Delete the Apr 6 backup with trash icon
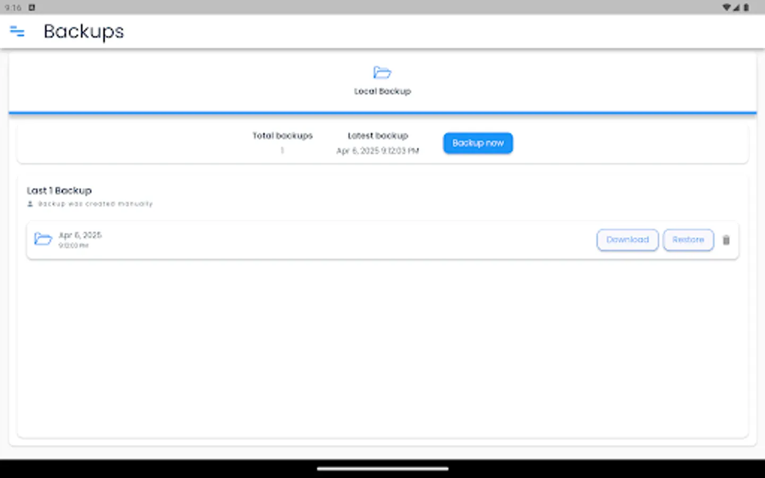 [726, 240]
